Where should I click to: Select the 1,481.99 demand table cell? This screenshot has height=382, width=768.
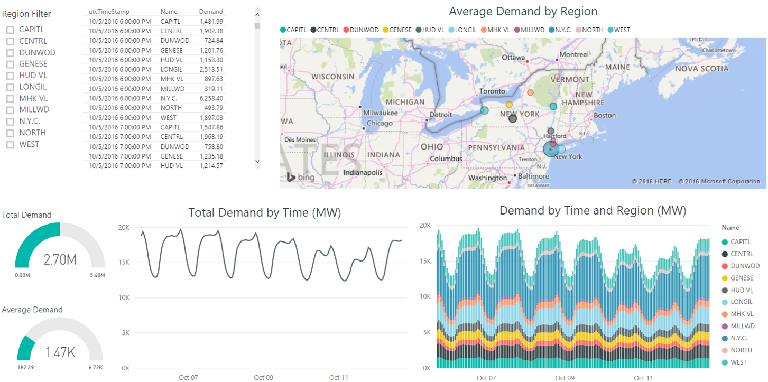click(x=211, y=21)
